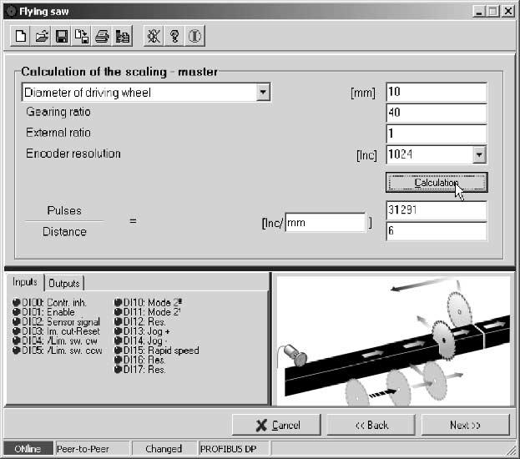Switch to the Outputs tab

[64, 283]
